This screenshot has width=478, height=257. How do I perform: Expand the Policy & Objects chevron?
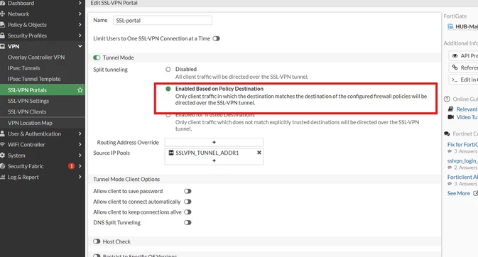pos(80,25)
